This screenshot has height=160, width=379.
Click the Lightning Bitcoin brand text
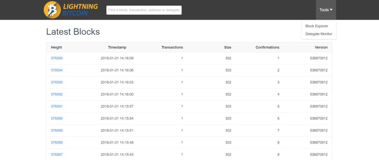point(80,10)
